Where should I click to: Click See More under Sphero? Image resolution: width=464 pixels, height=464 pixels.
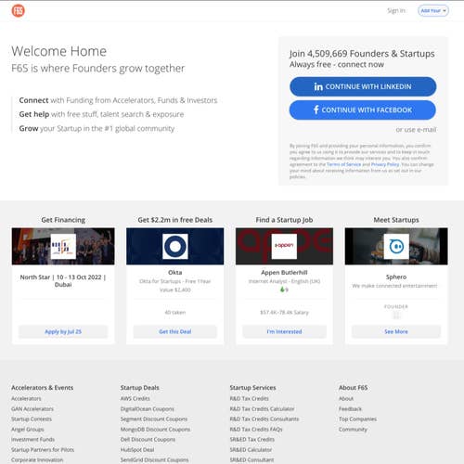(x=396, y=331)
